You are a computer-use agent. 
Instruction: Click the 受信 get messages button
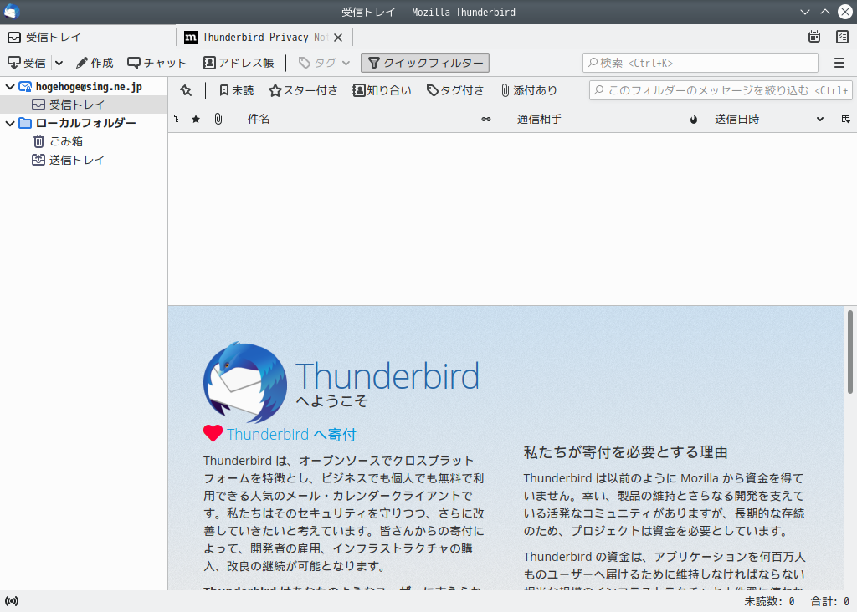click(27, 63)
